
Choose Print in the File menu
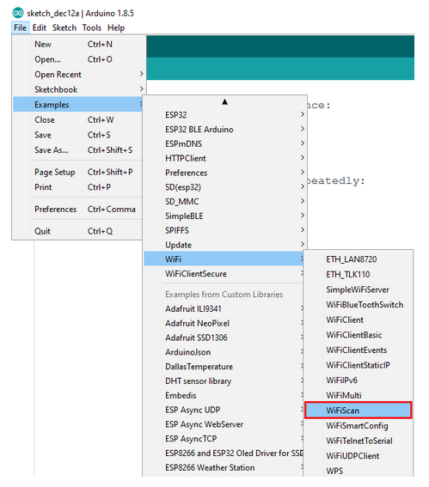[77, 187]
